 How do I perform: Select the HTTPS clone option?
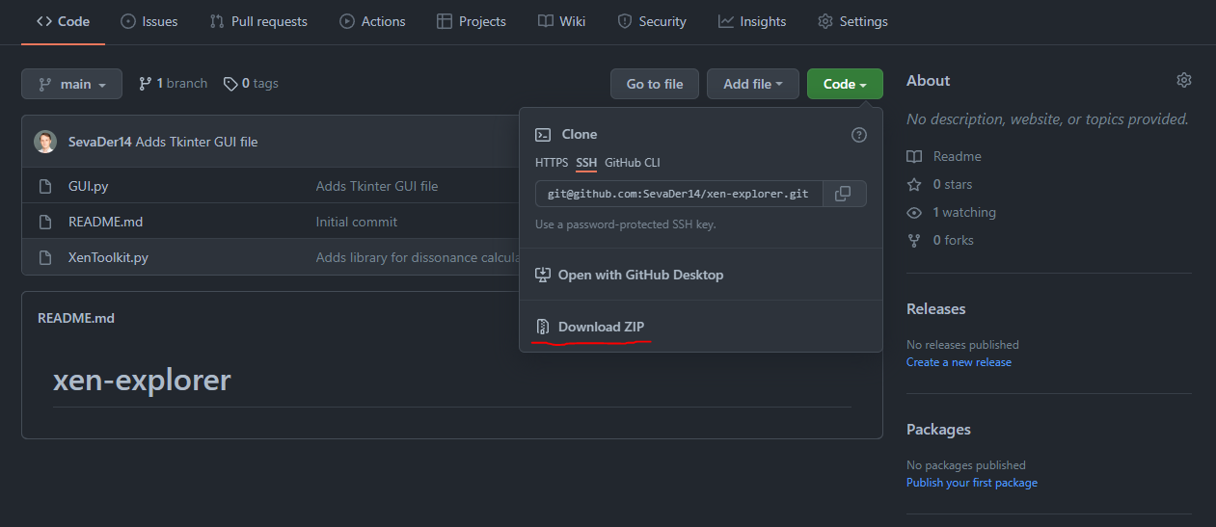click(x=552, y=163)
